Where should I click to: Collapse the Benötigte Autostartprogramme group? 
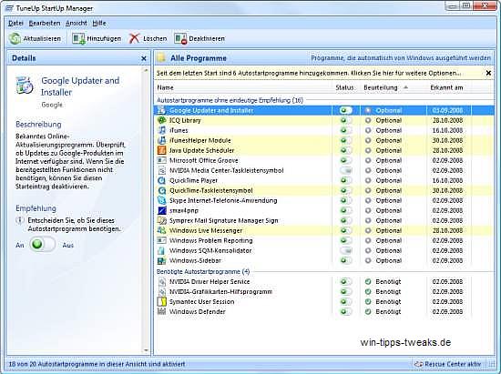[x=203, y=271]
